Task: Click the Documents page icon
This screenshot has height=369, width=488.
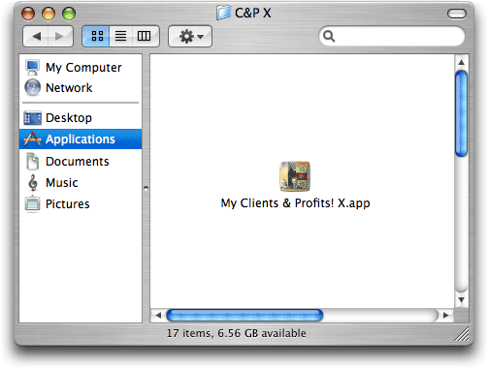Action: 33,161
